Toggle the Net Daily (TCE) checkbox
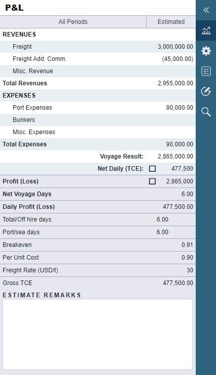 (152, 169)
